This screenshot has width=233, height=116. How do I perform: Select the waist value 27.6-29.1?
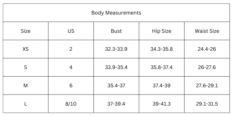tap(207, 86)
